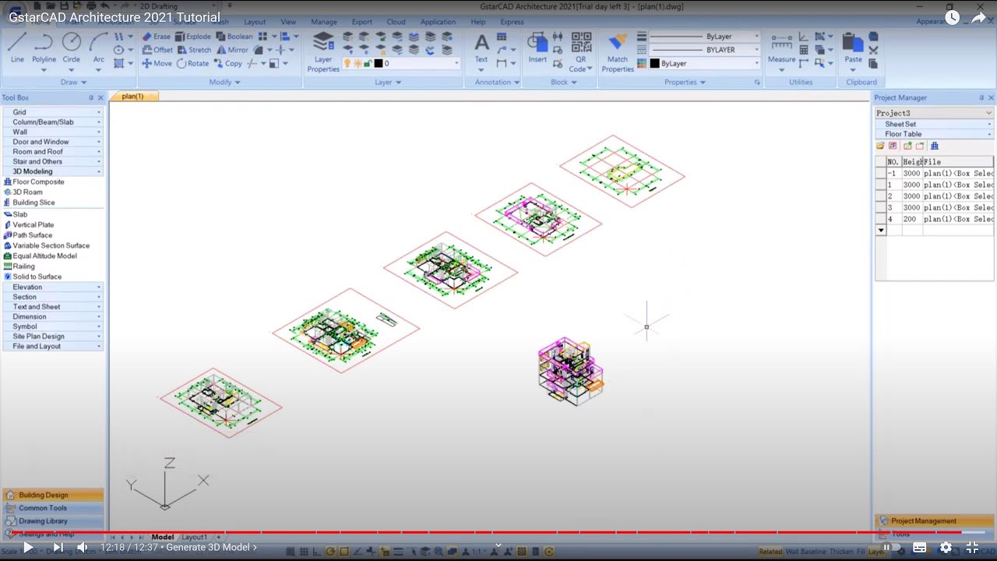The image size is (997, 561).
Task: Expand the Draw panel menu
Action: 74,82
